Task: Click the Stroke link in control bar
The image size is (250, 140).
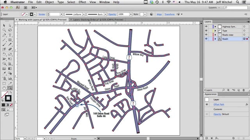Action: pos(42,14)
